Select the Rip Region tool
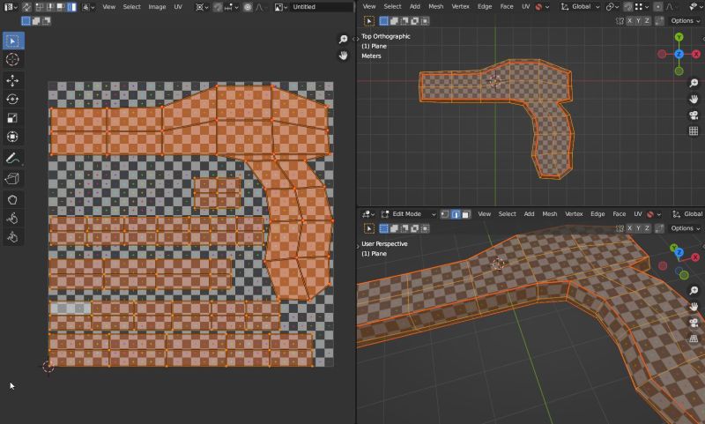This screenshot has width=705, height=424. pos(12,178)
